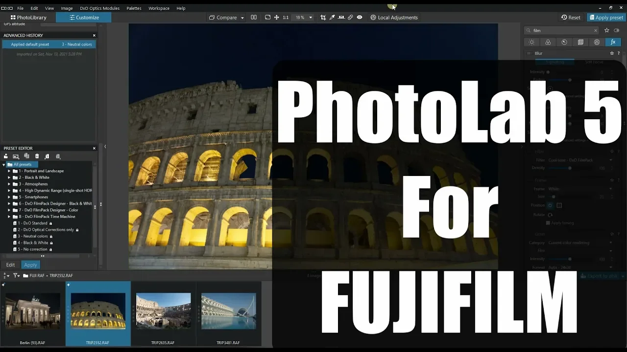Viewport: 627px width, 352px height.
Task: Click the fit to screen icon
Action: (x=267, y=17)
